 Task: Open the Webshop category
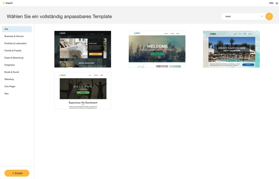click(9, 79)
